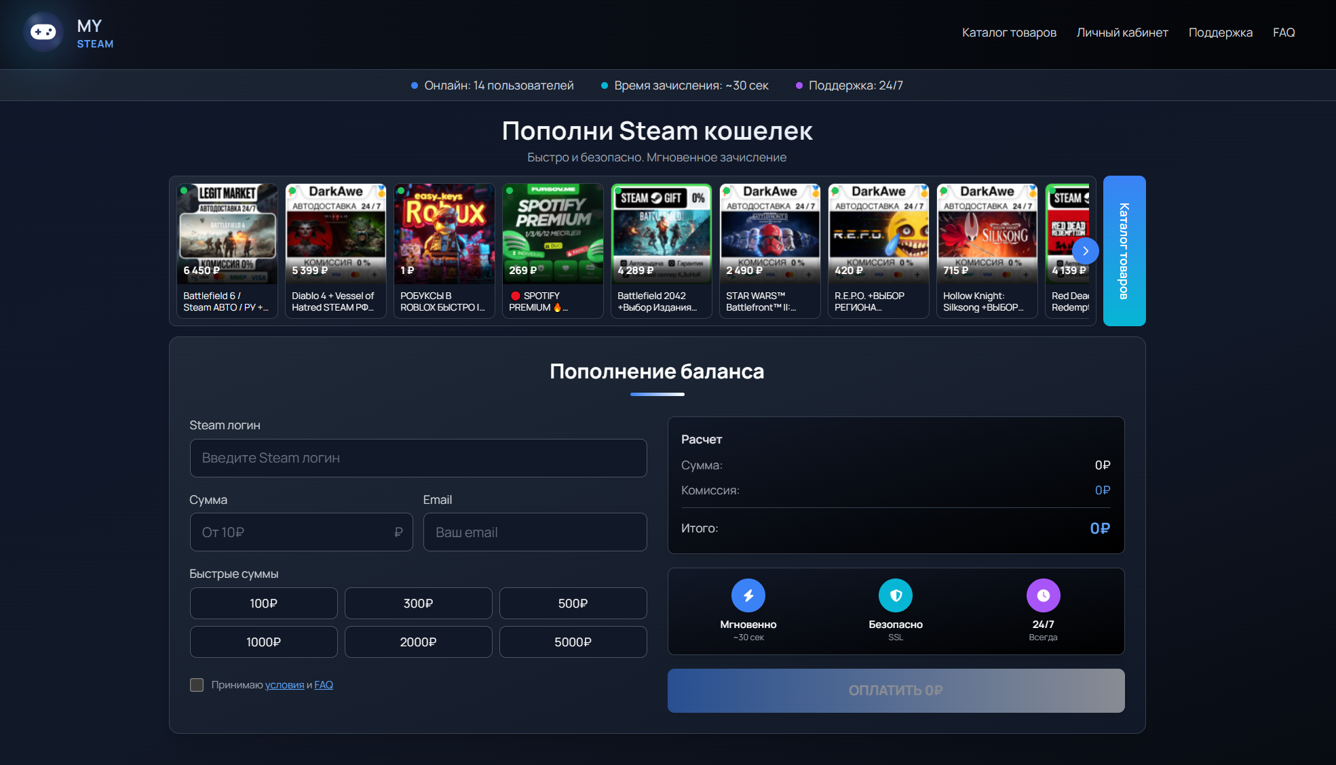Click the blue next arrow on the product carousel

click(x=1086, y=251)
